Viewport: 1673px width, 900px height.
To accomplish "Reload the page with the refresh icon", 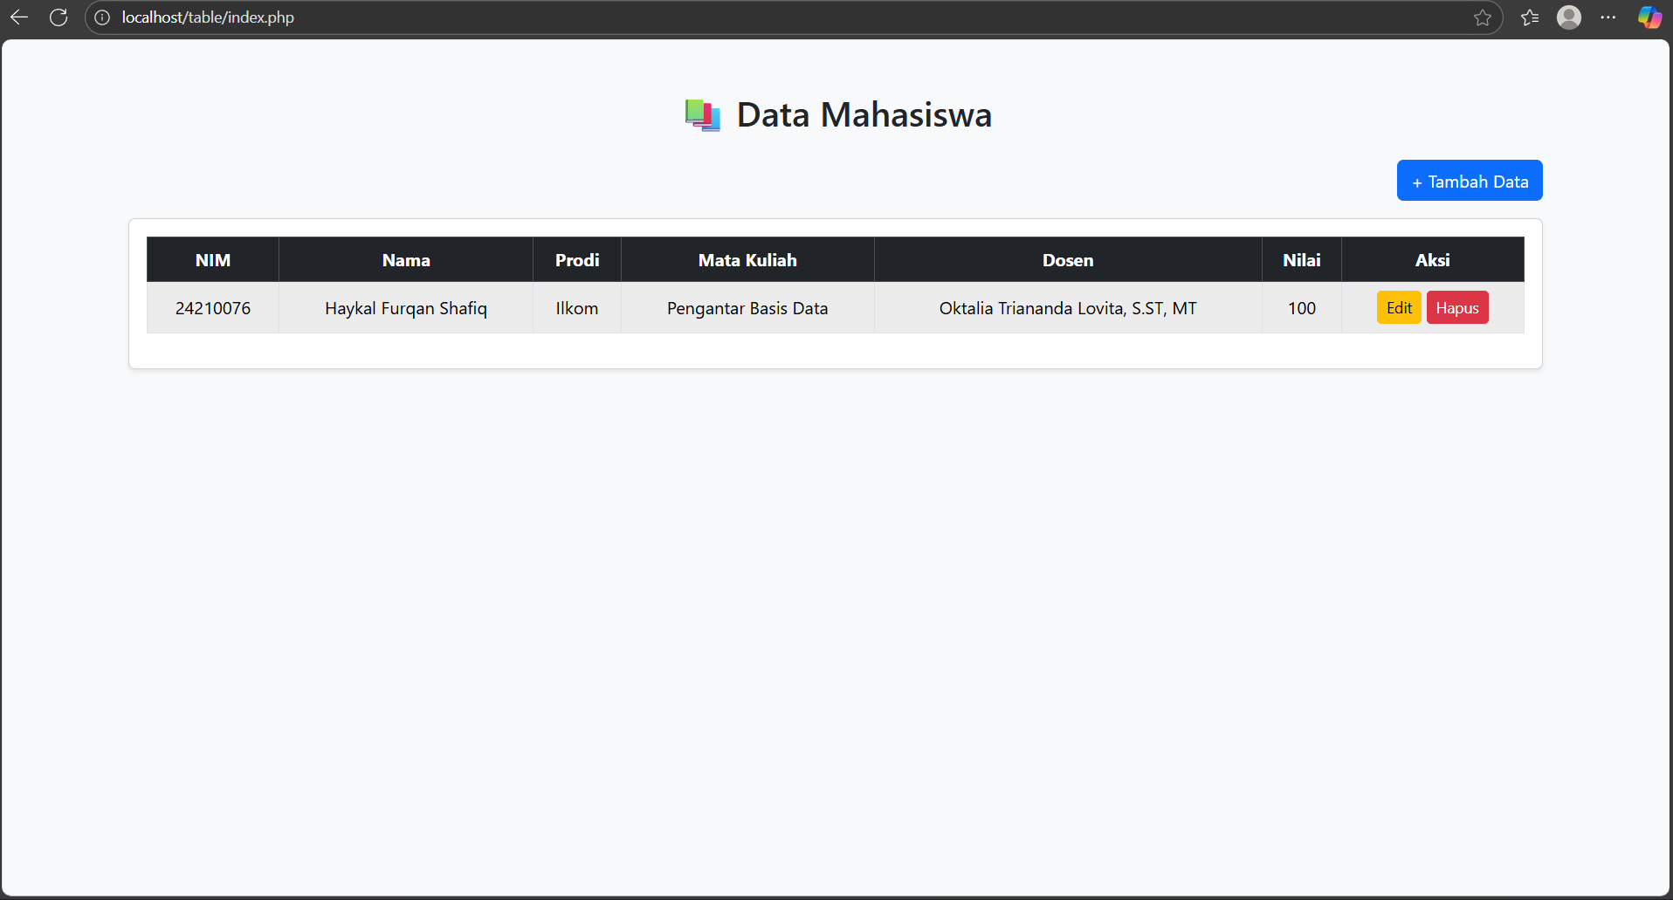I will [59, 17].
